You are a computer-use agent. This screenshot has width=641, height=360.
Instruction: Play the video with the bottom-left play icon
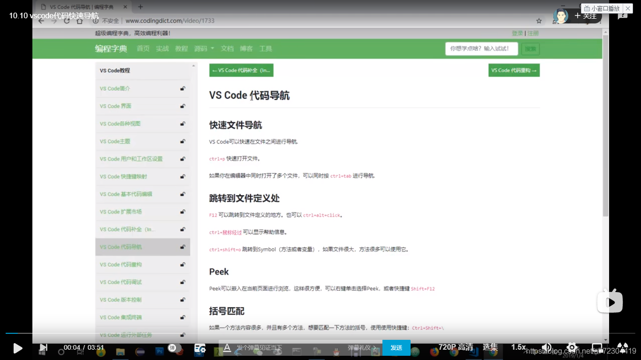(18, 348)
